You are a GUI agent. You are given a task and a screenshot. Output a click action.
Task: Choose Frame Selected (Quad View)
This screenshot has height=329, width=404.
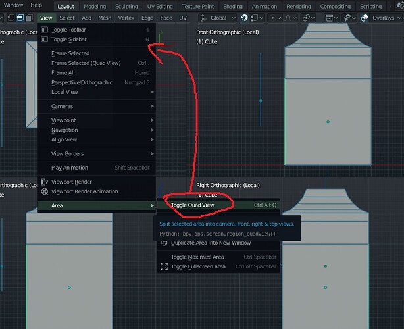point(96,63)
